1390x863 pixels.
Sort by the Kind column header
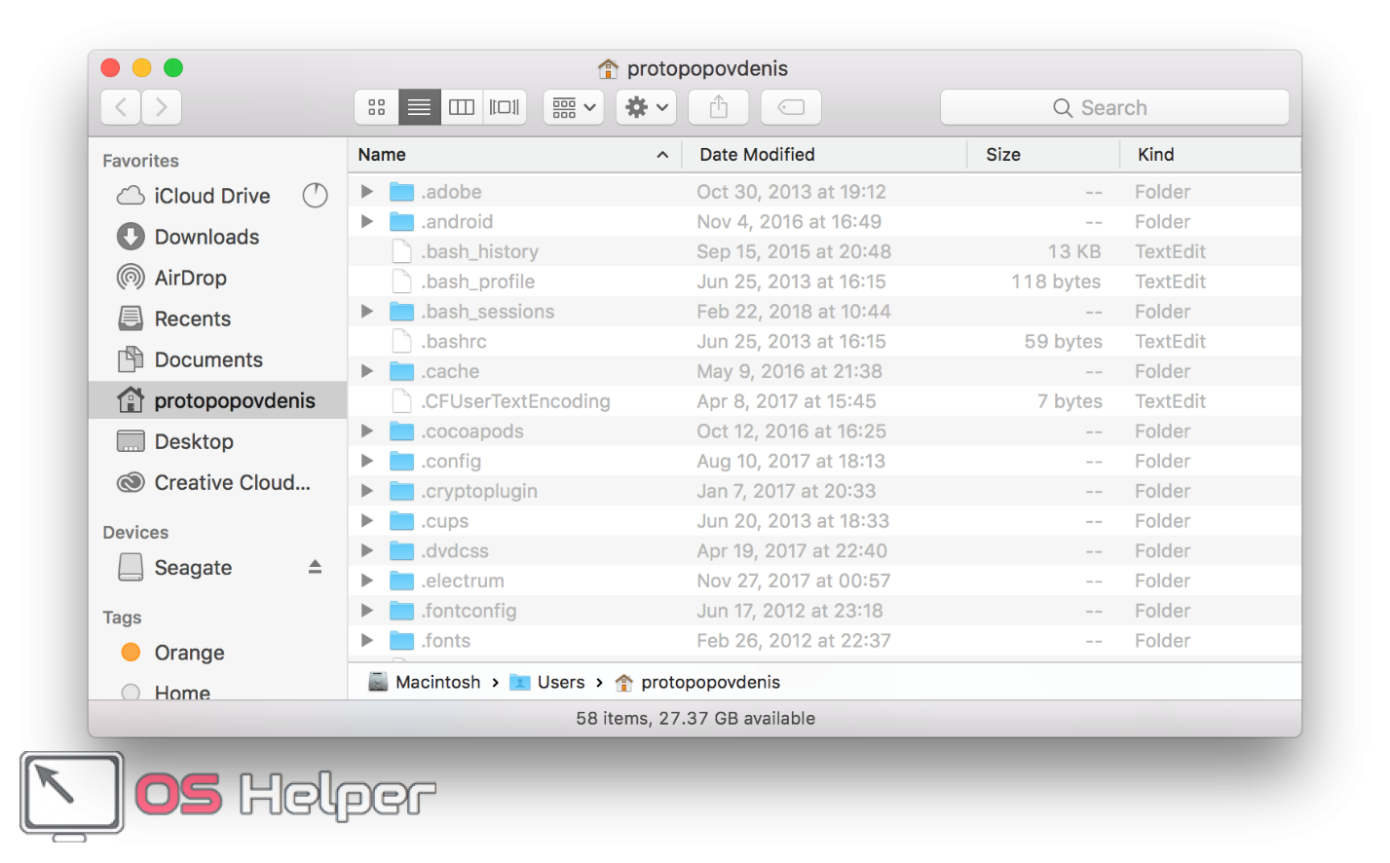(x=1156, y=154)
